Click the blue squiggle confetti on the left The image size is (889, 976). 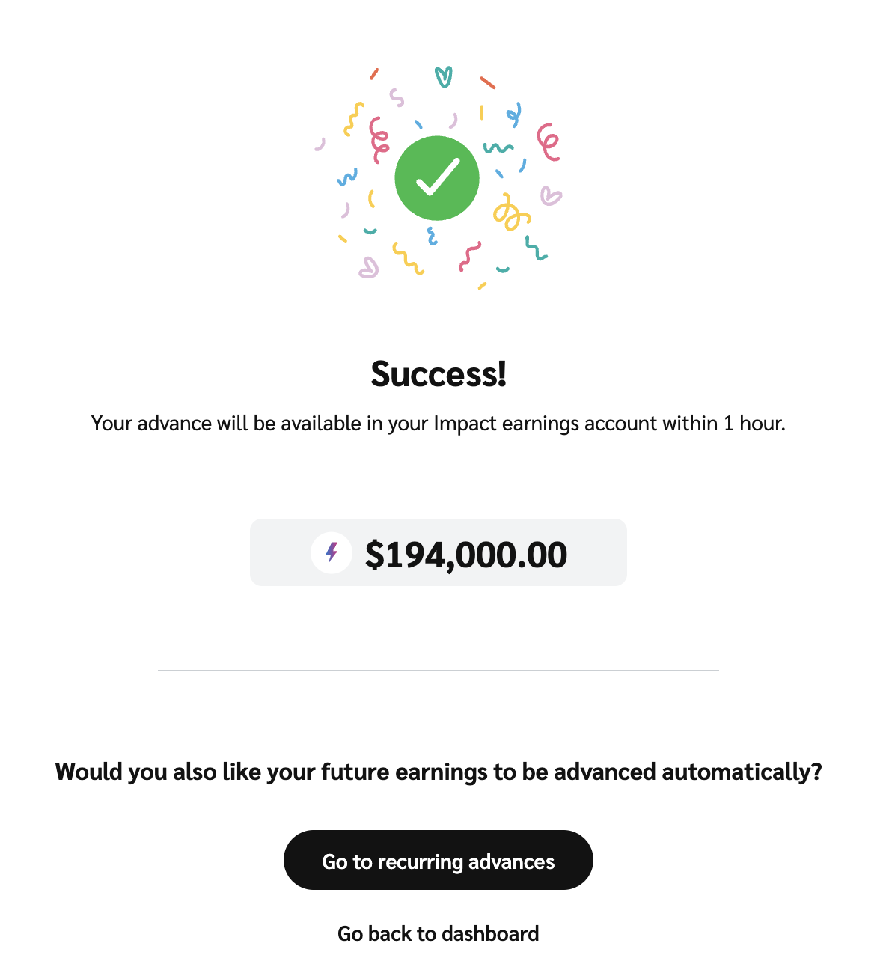pyautogui.click(x=347, y=177)
